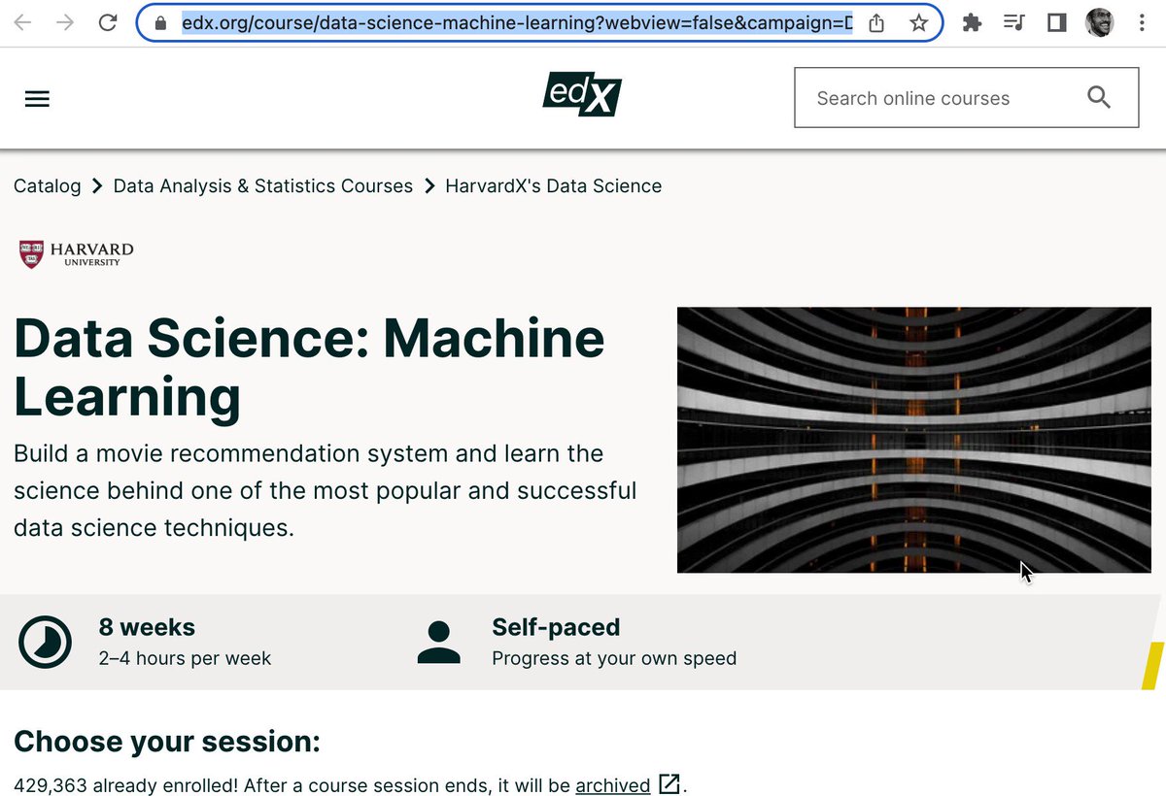Open Chrome three-dot menu

pos(1141,22)
